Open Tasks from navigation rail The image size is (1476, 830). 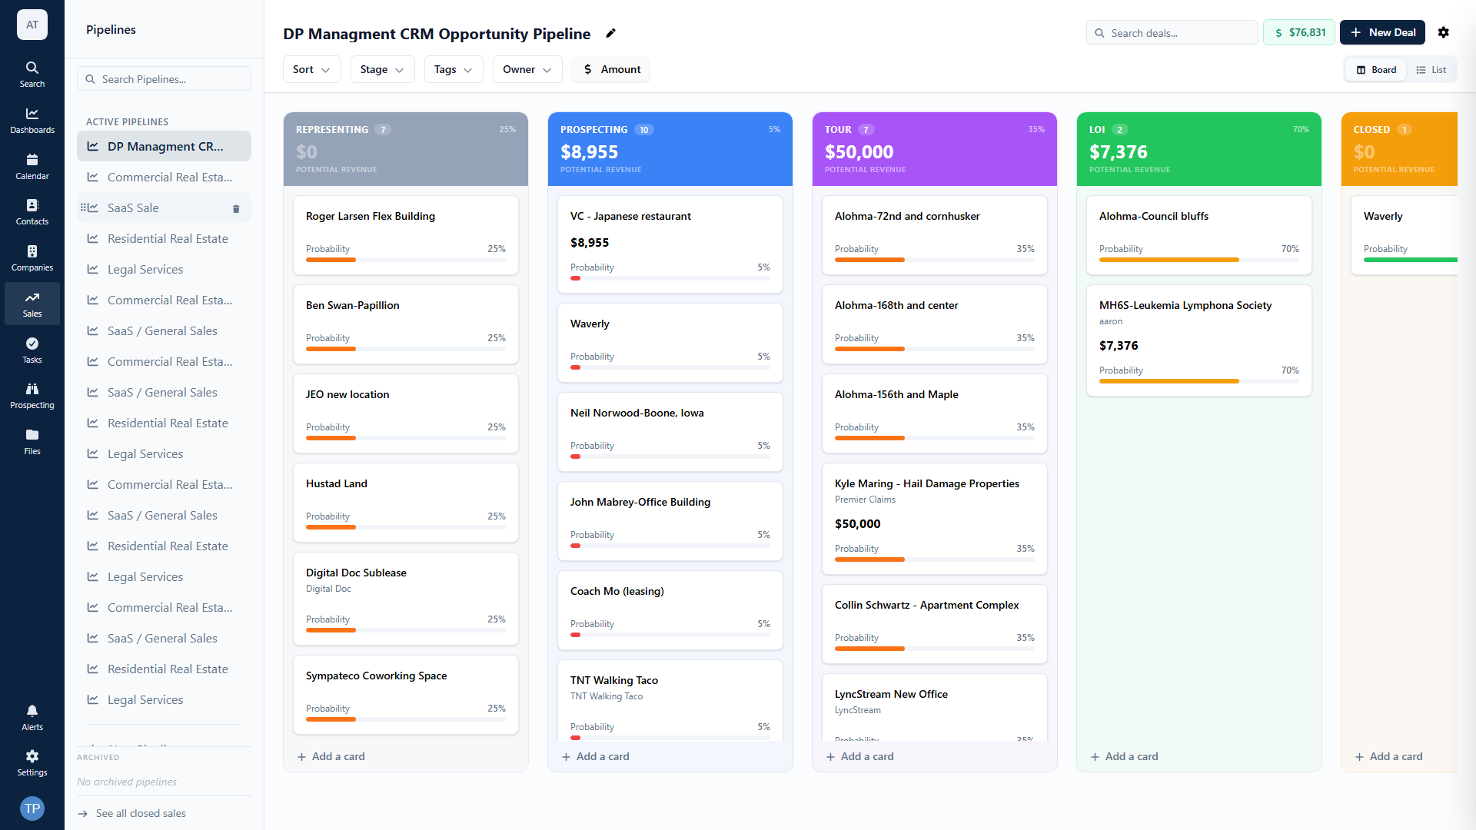coord(32,350)
